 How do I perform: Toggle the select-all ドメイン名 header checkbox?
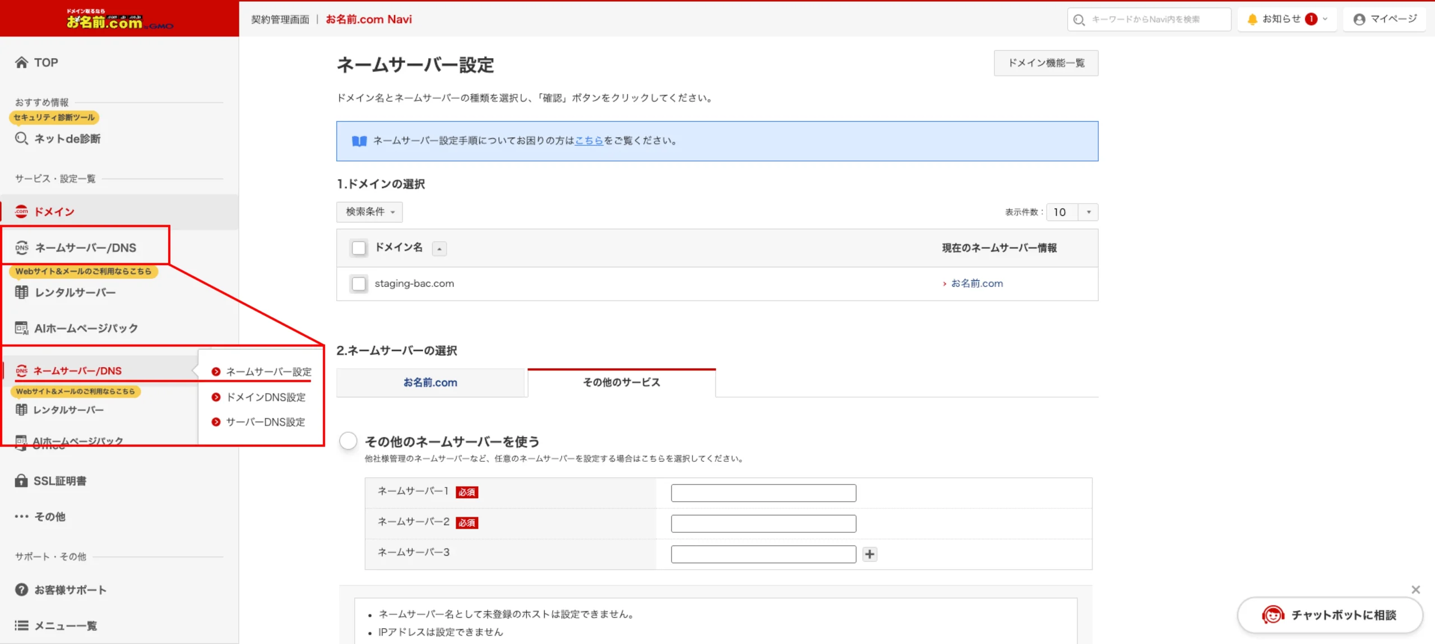(359, 248)
